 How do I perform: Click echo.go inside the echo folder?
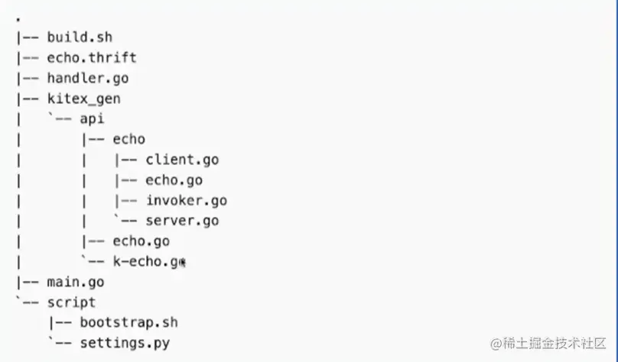174,179
